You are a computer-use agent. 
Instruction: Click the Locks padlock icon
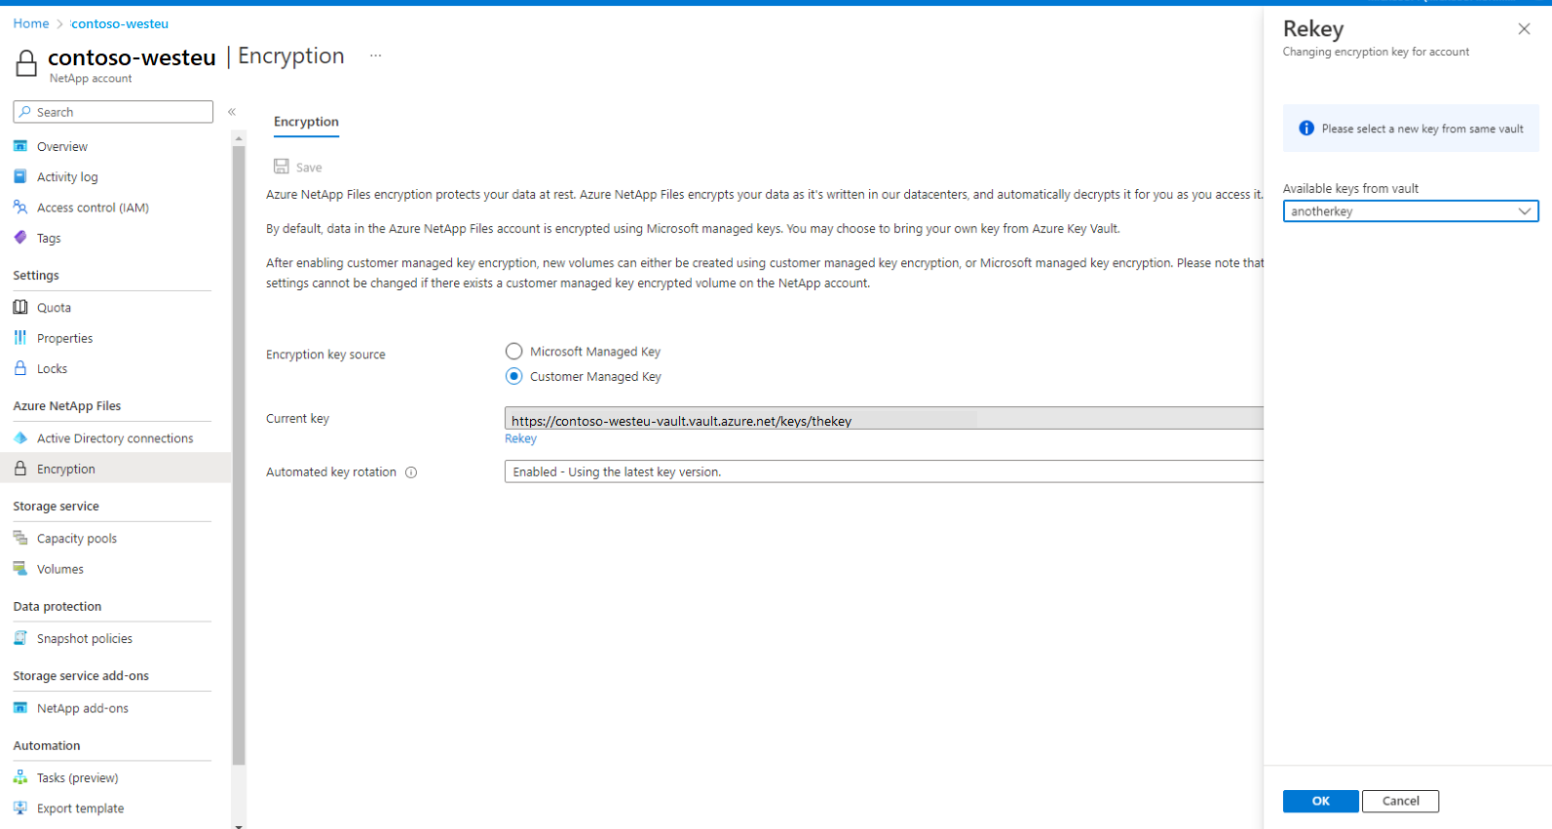(x=20, y=368)
